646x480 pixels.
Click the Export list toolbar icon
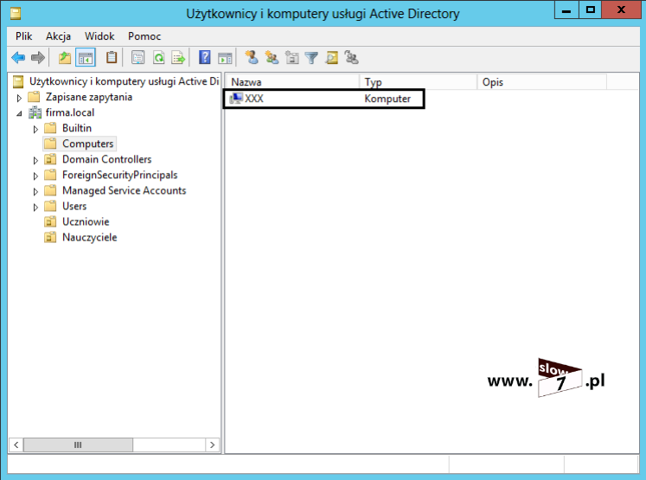click(177, 58)
